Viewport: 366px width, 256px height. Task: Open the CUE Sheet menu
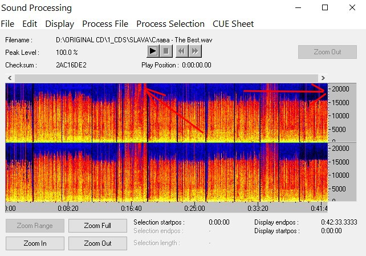233,24
